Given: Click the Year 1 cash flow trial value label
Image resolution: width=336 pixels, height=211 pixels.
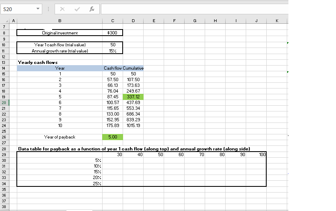Looking at the screenshot, I should coord(60,45).
